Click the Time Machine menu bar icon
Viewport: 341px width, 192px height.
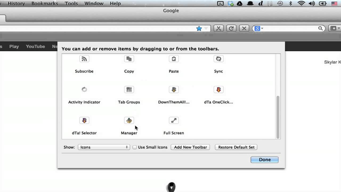[x=280, y=3]
